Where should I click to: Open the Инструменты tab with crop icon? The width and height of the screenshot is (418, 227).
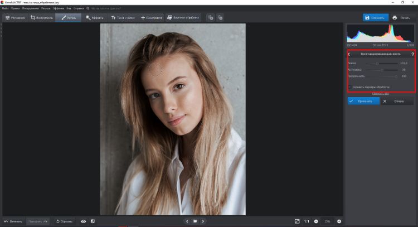tap(42, 18)
